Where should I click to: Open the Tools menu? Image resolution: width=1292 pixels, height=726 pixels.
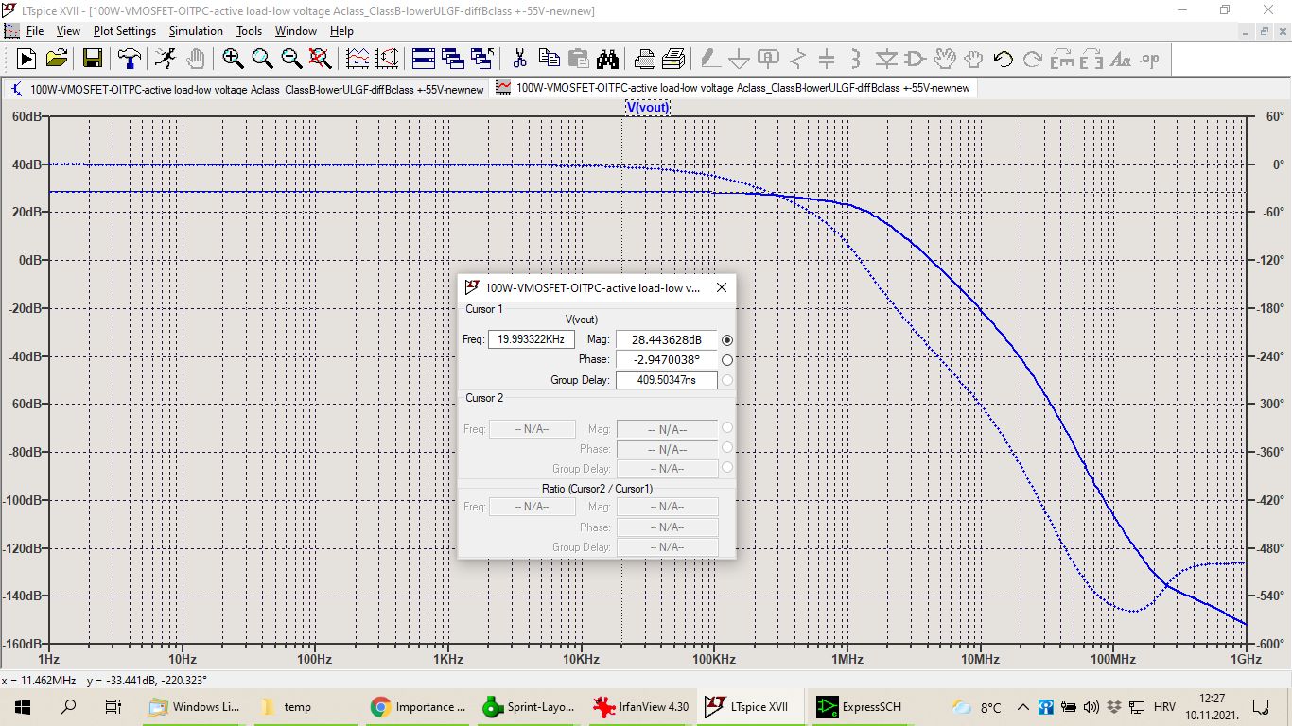pyautogui.click(x=249, y=31)
